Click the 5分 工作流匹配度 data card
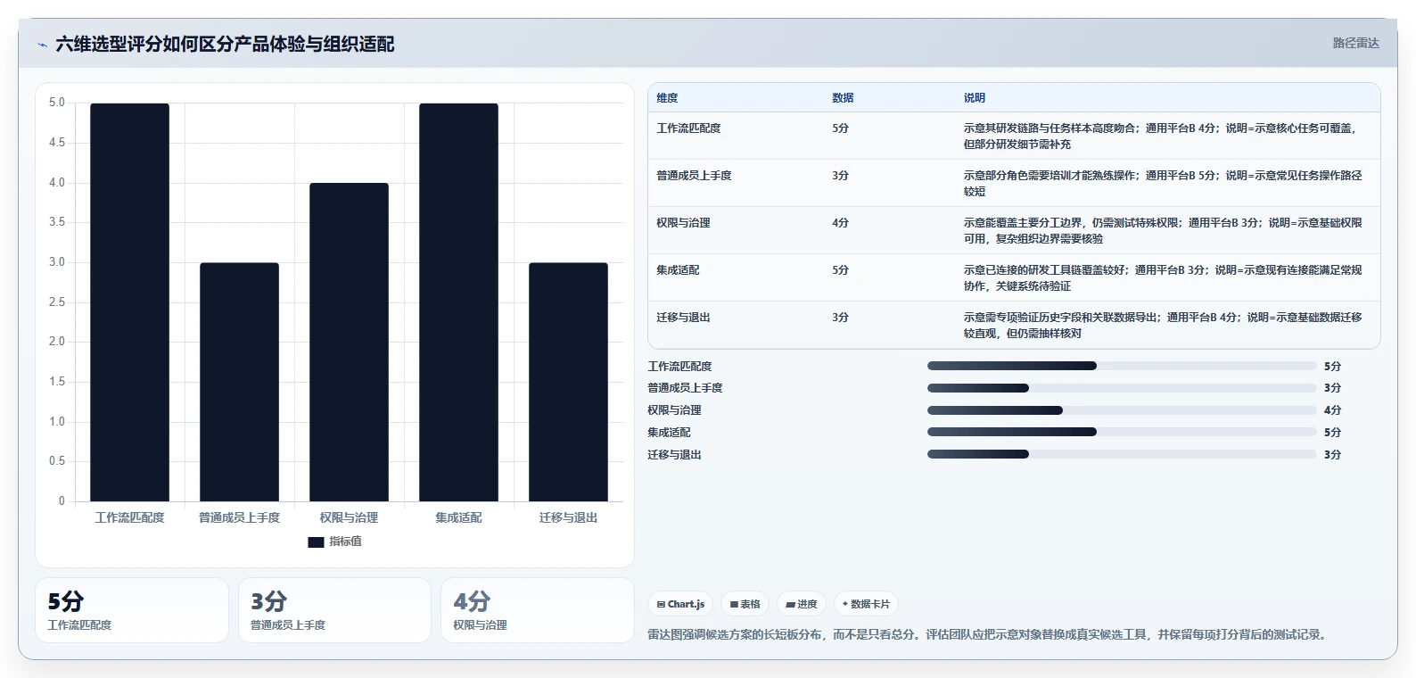This screenshot has height=678, width=1416. click(132, 610)
